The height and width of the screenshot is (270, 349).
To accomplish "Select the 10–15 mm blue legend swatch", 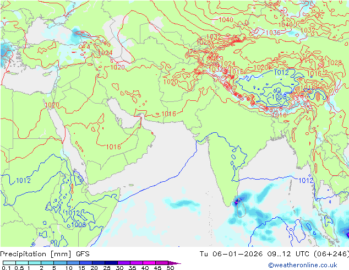I will point(73,263).
